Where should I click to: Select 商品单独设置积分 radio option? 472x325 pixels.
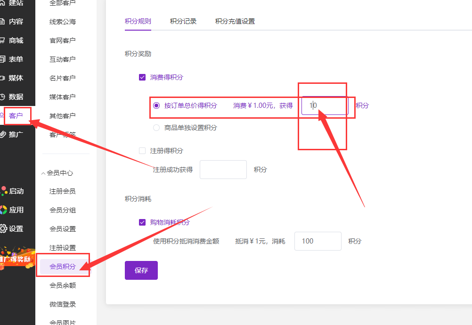point(156,128)
